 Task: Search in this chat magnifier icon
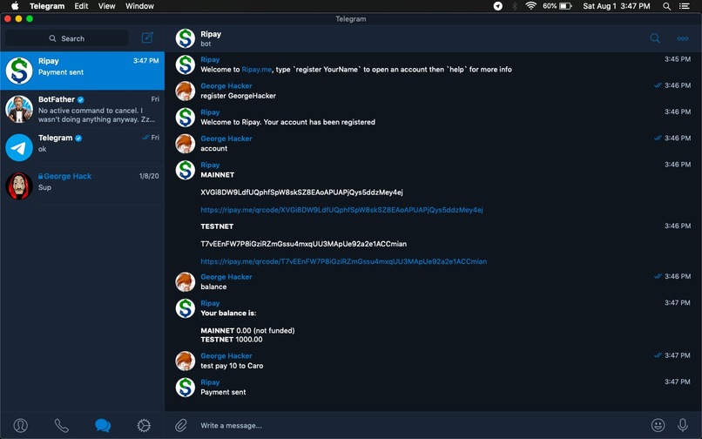(655, 38)
